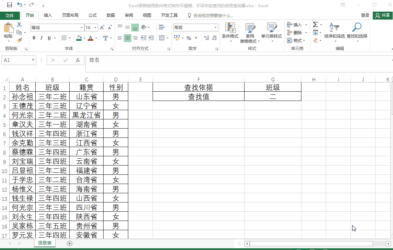This screenshot has height=250, width=393.
Task: Switch to the 公式 ribbon tab
Action: (93, 15)
